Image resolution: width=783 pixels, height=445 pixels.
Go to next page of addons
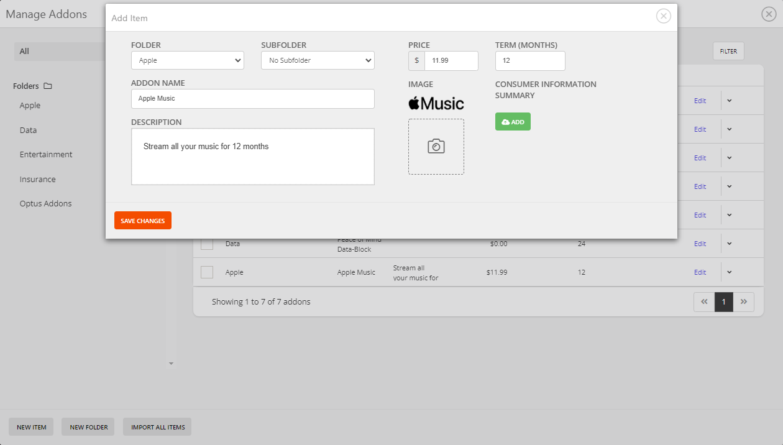tap(743, 301)
